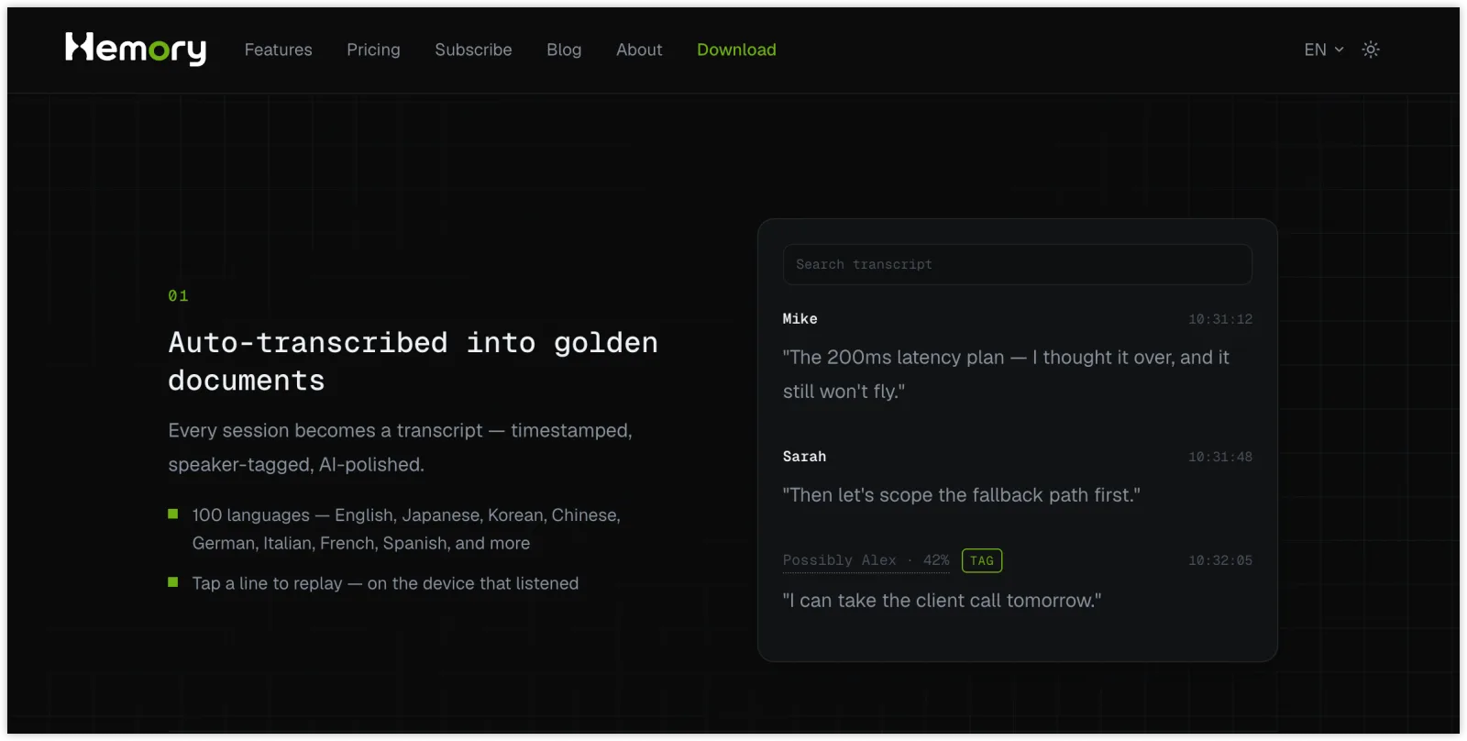Open the EN language dropdown
Image resolution: width=1467 pixels, height=741 pixels.
(x=1324, y=50)
